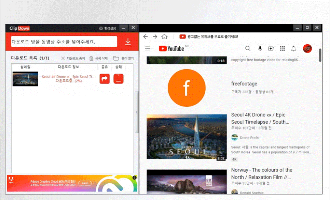Click the YouTube logo

(x=171, y=49)
